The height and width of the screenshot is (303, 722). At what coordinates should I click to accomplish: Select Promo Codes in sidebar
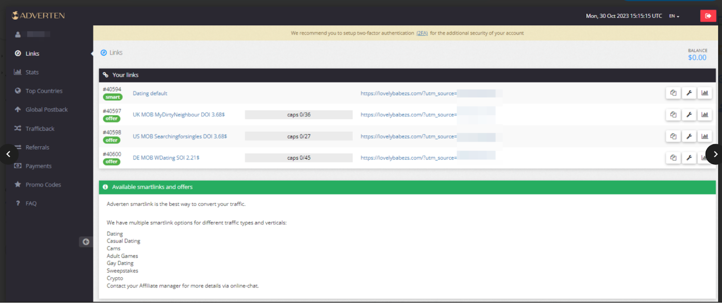[43, 185]
